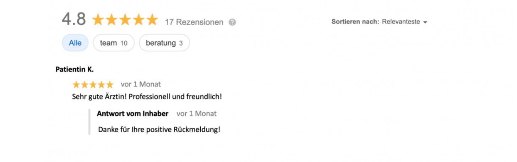Click the fifth star in overall rating
Viewport: 517px width, 162px height.
[x=152, y=20]
